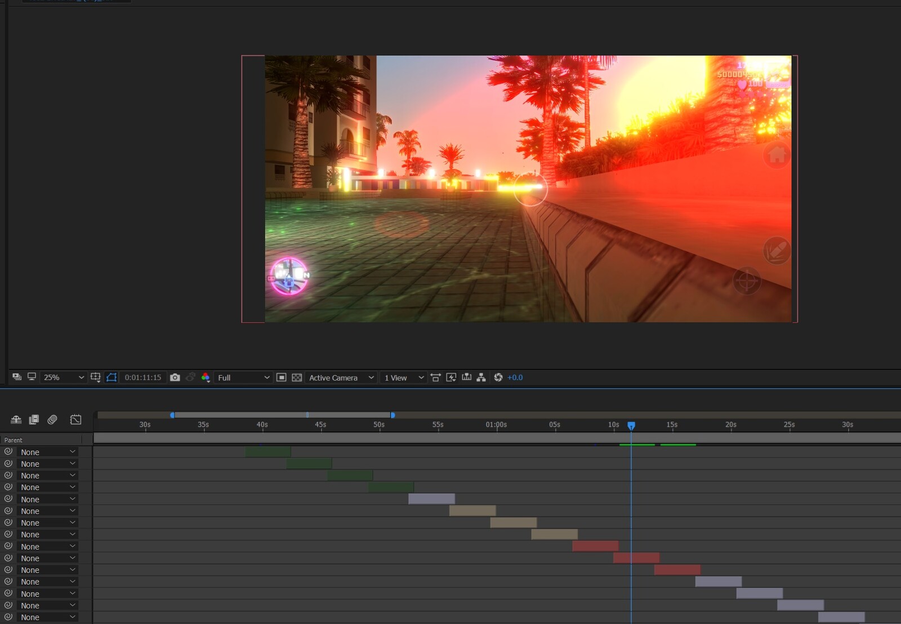
Task: Click the Parent column header
Action: click(x=13, y=440)
